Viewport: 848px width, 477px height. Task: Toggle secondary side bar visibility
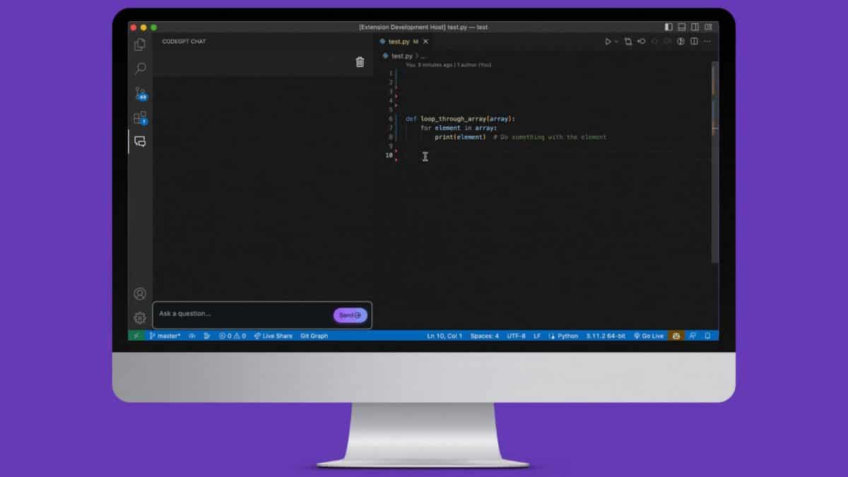click(695, 27)
